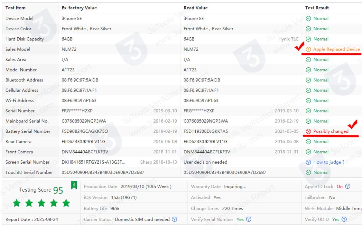Click the ex-factory Serial Number FRG******H2XP
Viewport: 362px width, 228px height.
(x=77, y=111)
